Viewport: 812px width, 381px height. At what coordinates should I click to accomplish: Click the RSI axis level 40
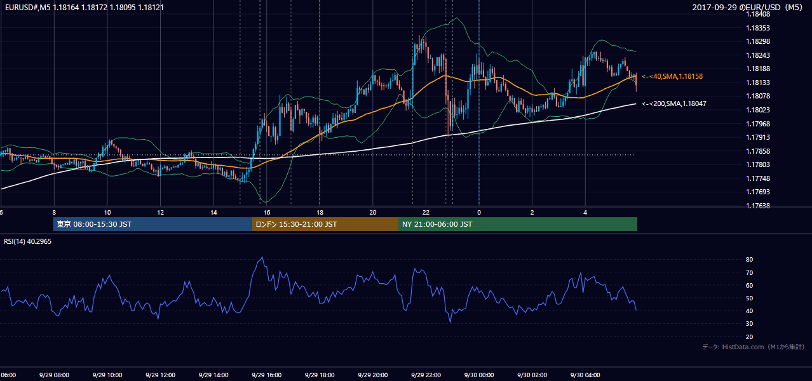tap(750, 311)
